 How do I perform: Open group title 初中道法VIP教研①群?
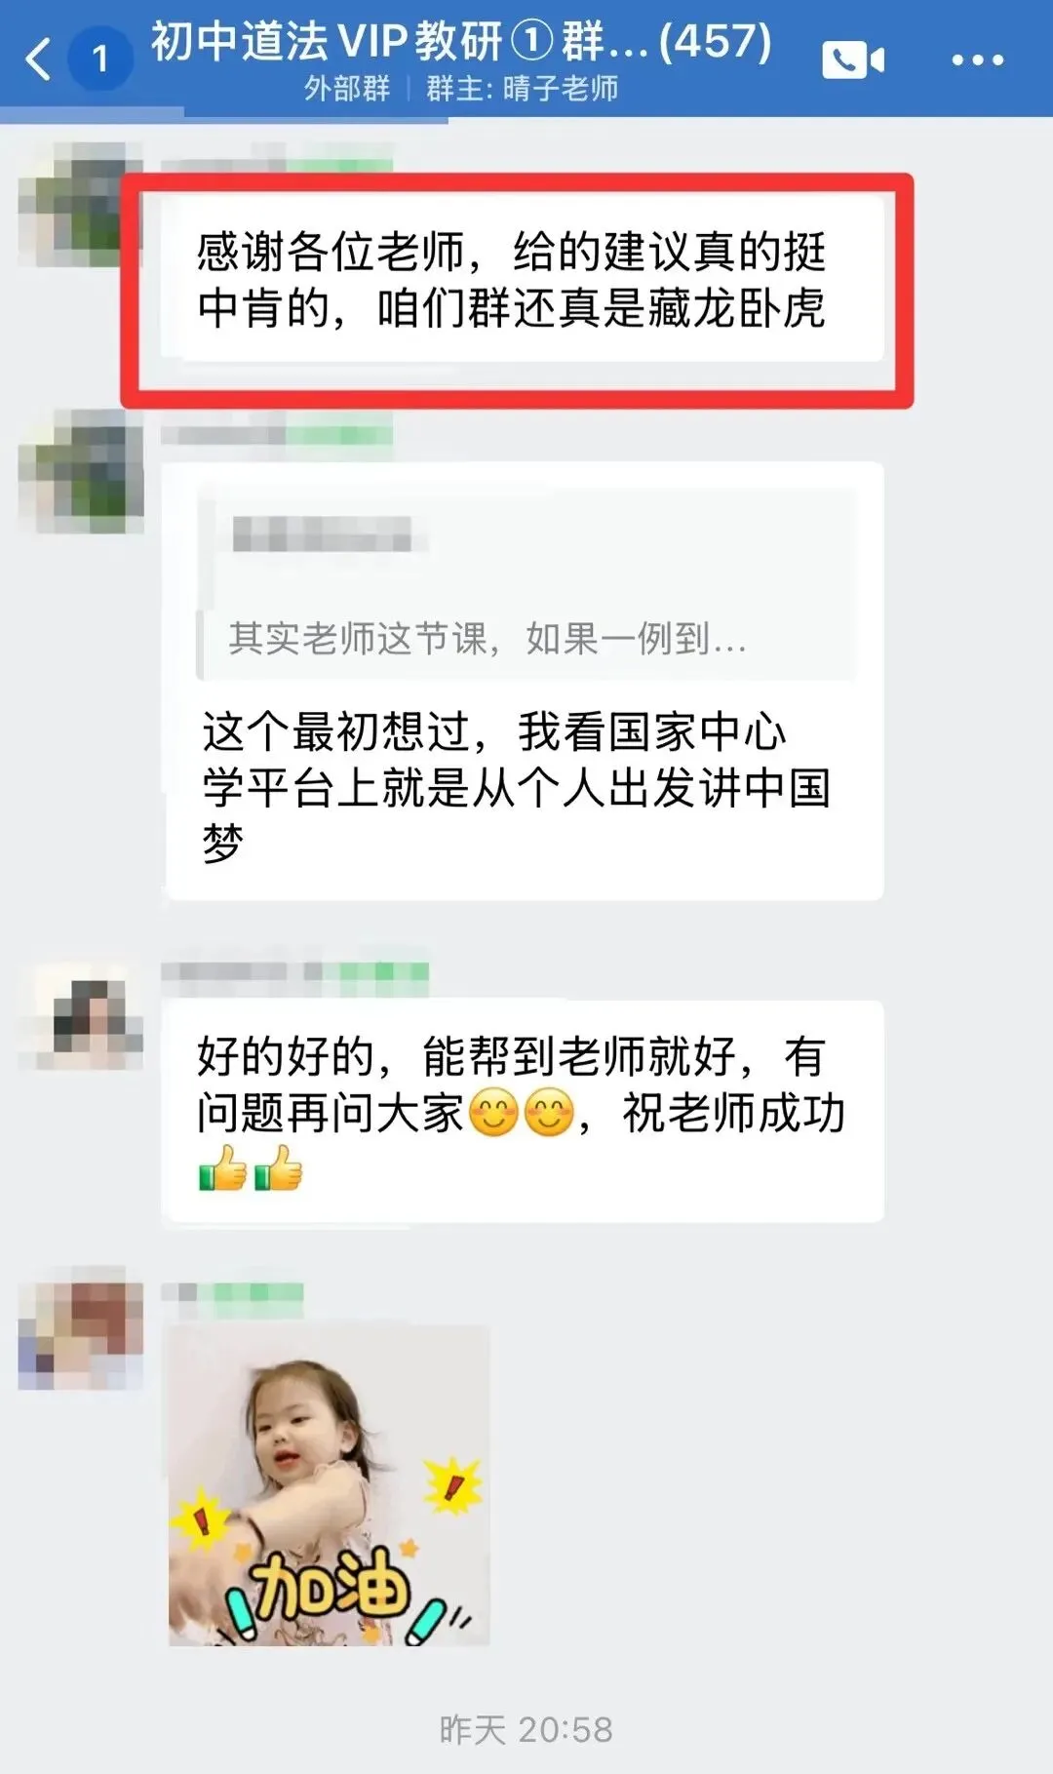460,41
